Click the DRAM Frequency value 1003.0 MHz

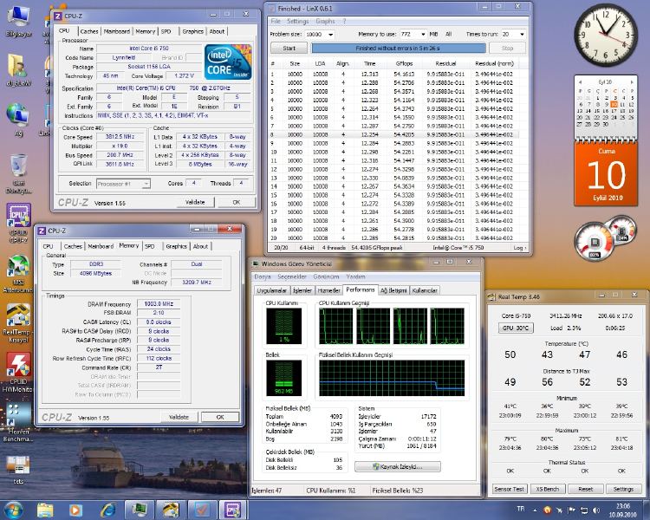point(159,304)
